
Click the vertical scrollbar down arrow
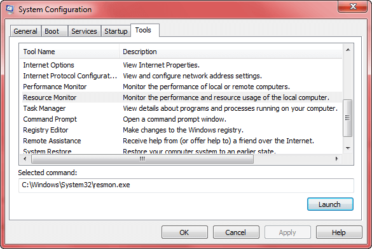(x=348, y=148)
